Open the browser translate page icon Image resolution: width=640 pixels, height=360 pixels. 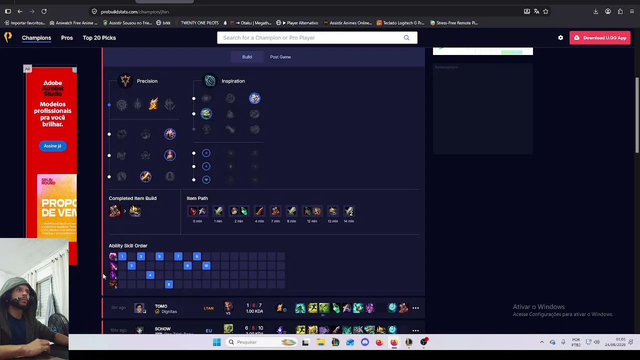click(536, 11)
